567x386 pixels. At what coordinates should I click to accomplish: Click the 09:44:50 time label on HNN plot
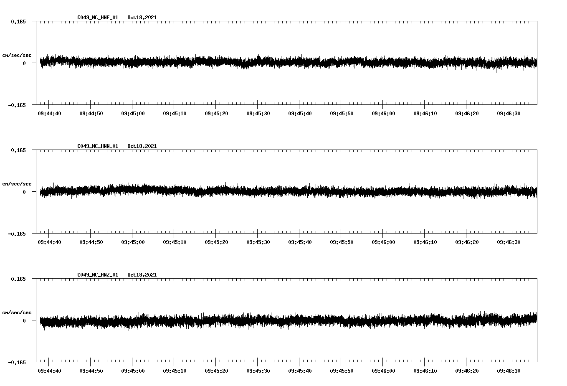pos(91,242)
